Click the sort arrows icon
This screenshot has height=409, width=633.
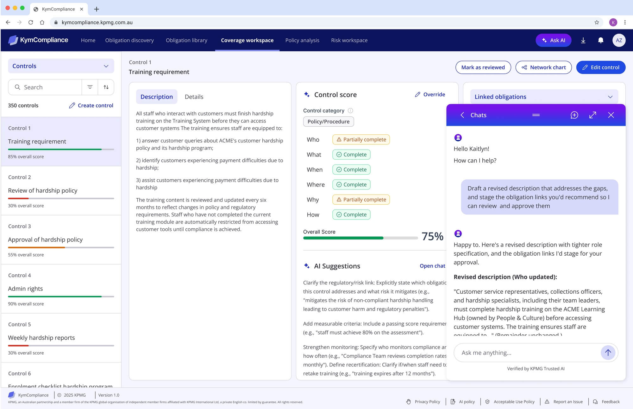click(x=106, y=87)
